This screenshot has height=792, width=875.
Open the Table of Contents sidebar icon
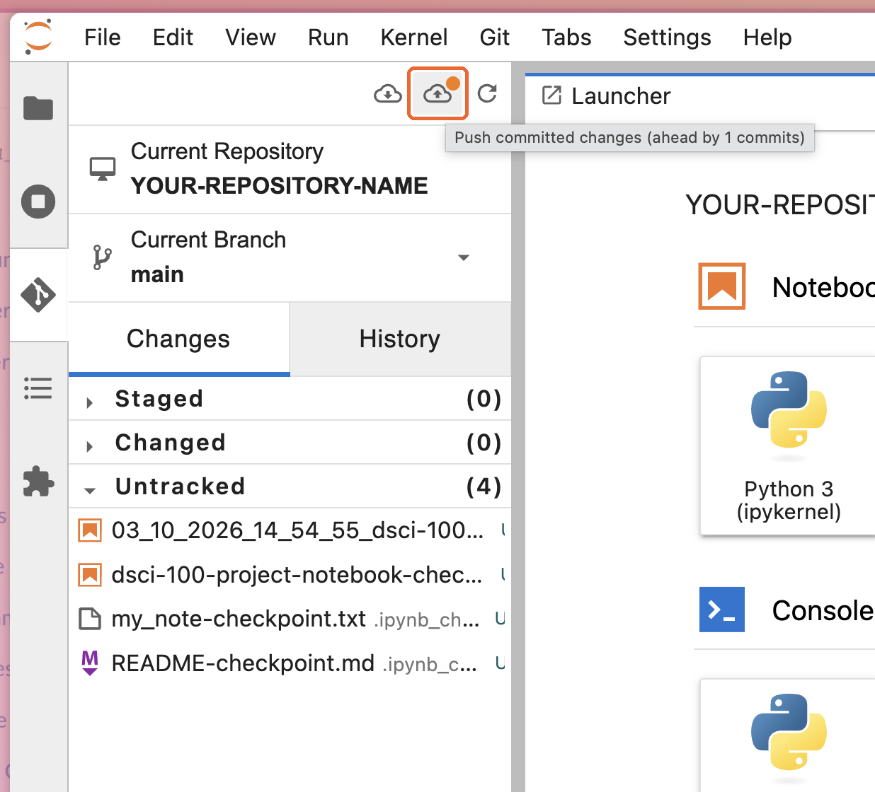coord(38,388)
